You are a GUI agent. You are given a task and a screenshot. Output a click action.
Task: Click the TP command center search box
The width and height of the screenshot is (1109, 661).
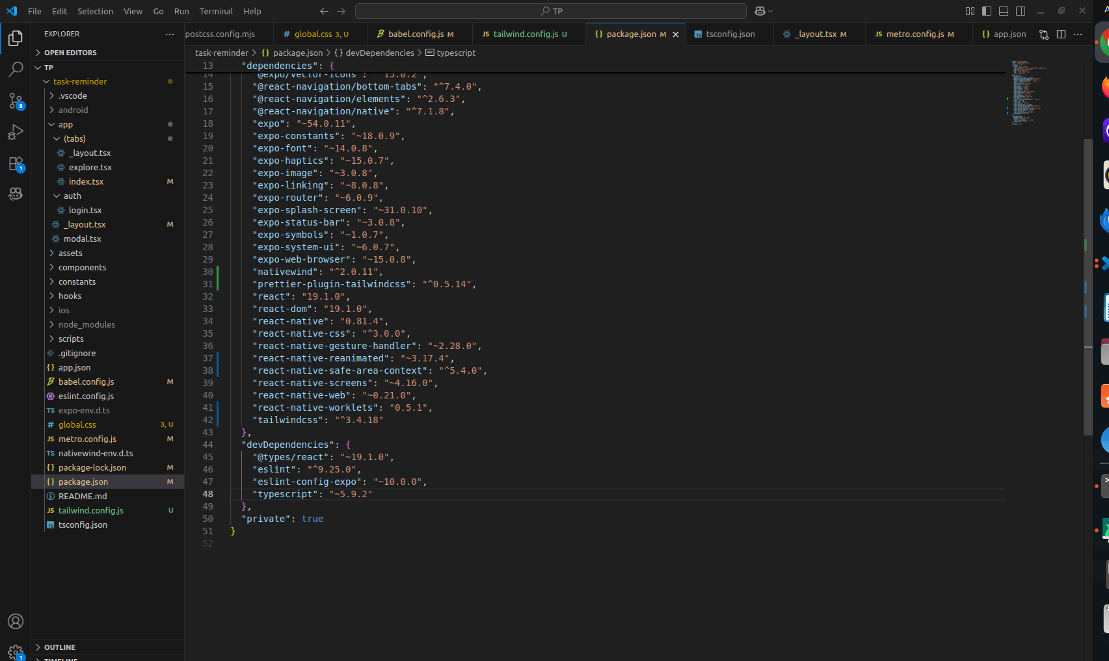pos(551,11)
